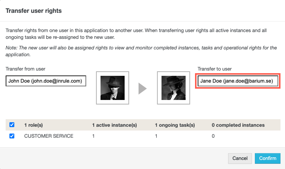
Task: Click the "Transfer to user" label
Action: point(215,69)
